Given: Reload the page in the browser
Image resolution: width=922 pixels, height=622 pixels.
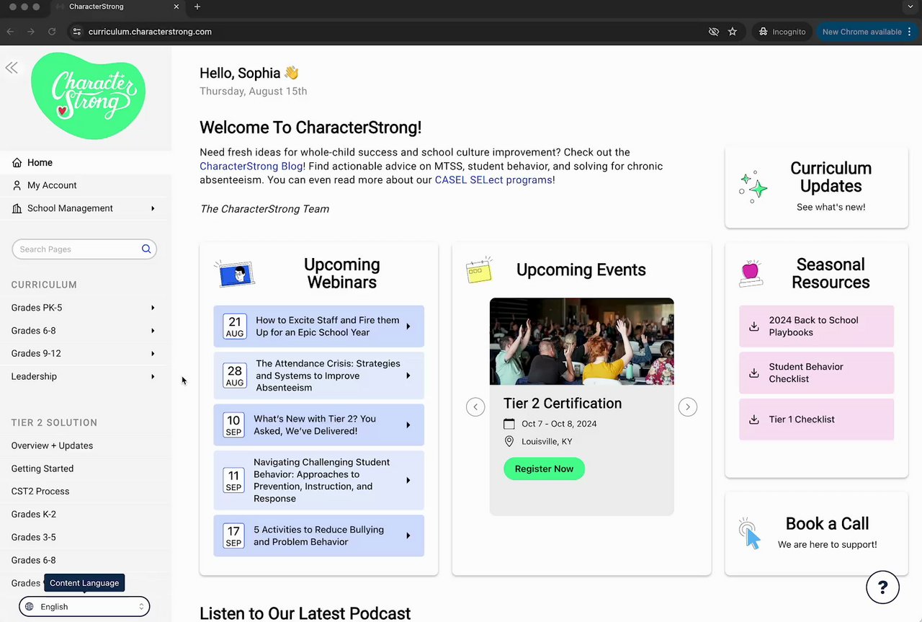Looking at the screenshot, I should click(x=52, y=32).
